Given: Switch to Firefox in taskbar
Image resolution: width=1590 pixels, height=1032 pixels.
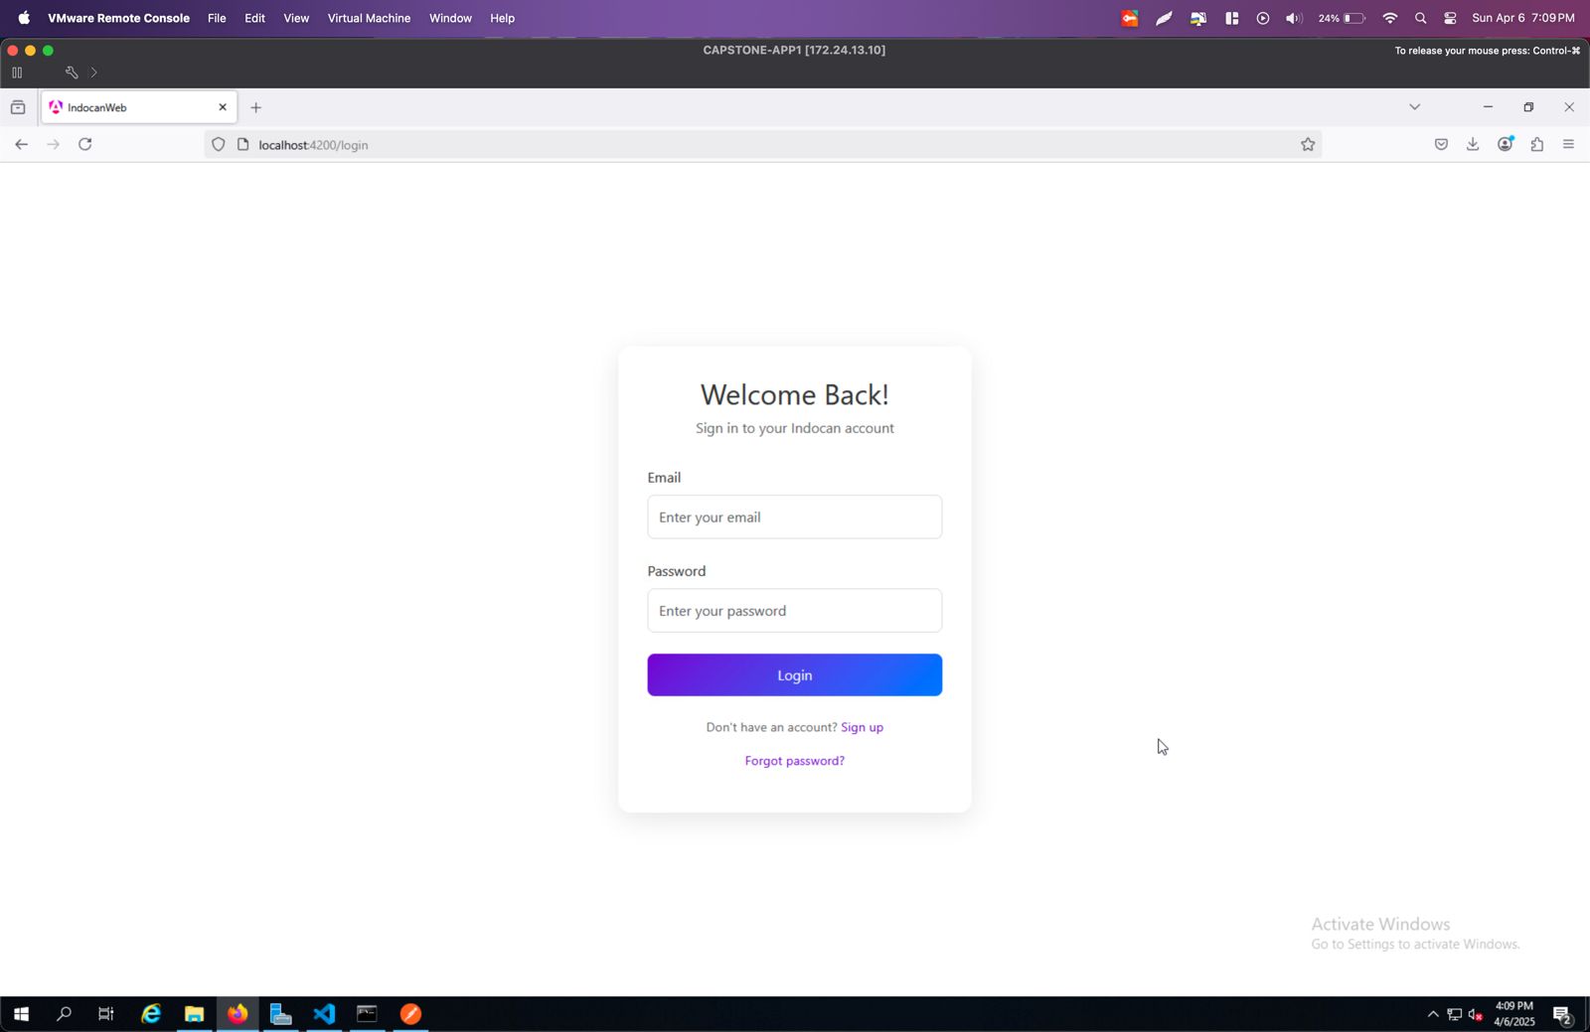Looking at the screenshot, I should (238, 1014).
